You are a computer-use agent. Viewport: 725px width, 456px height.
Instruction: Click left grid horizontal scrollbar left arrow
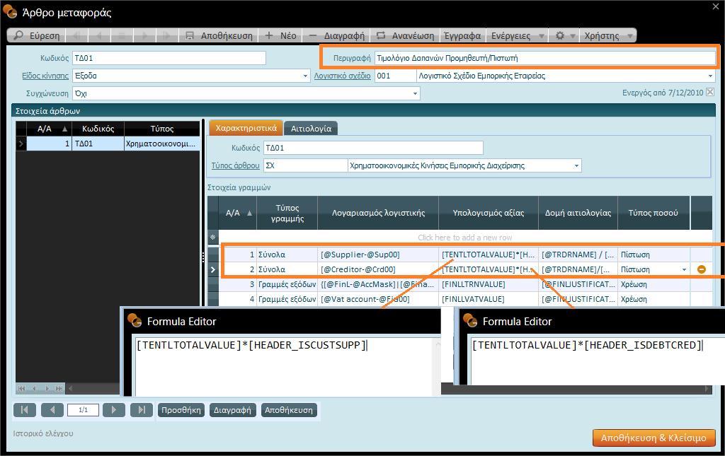pyautogui.click(x=71, y=389)
